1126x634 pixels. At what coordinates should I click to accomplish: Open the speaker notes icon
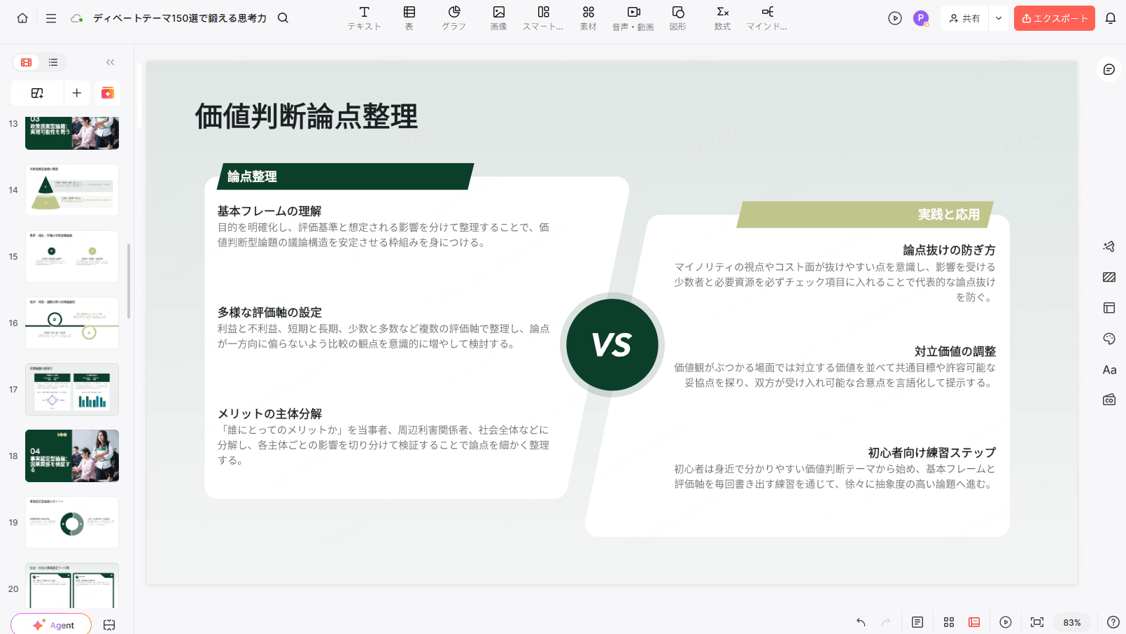click(x=917, y=622)
